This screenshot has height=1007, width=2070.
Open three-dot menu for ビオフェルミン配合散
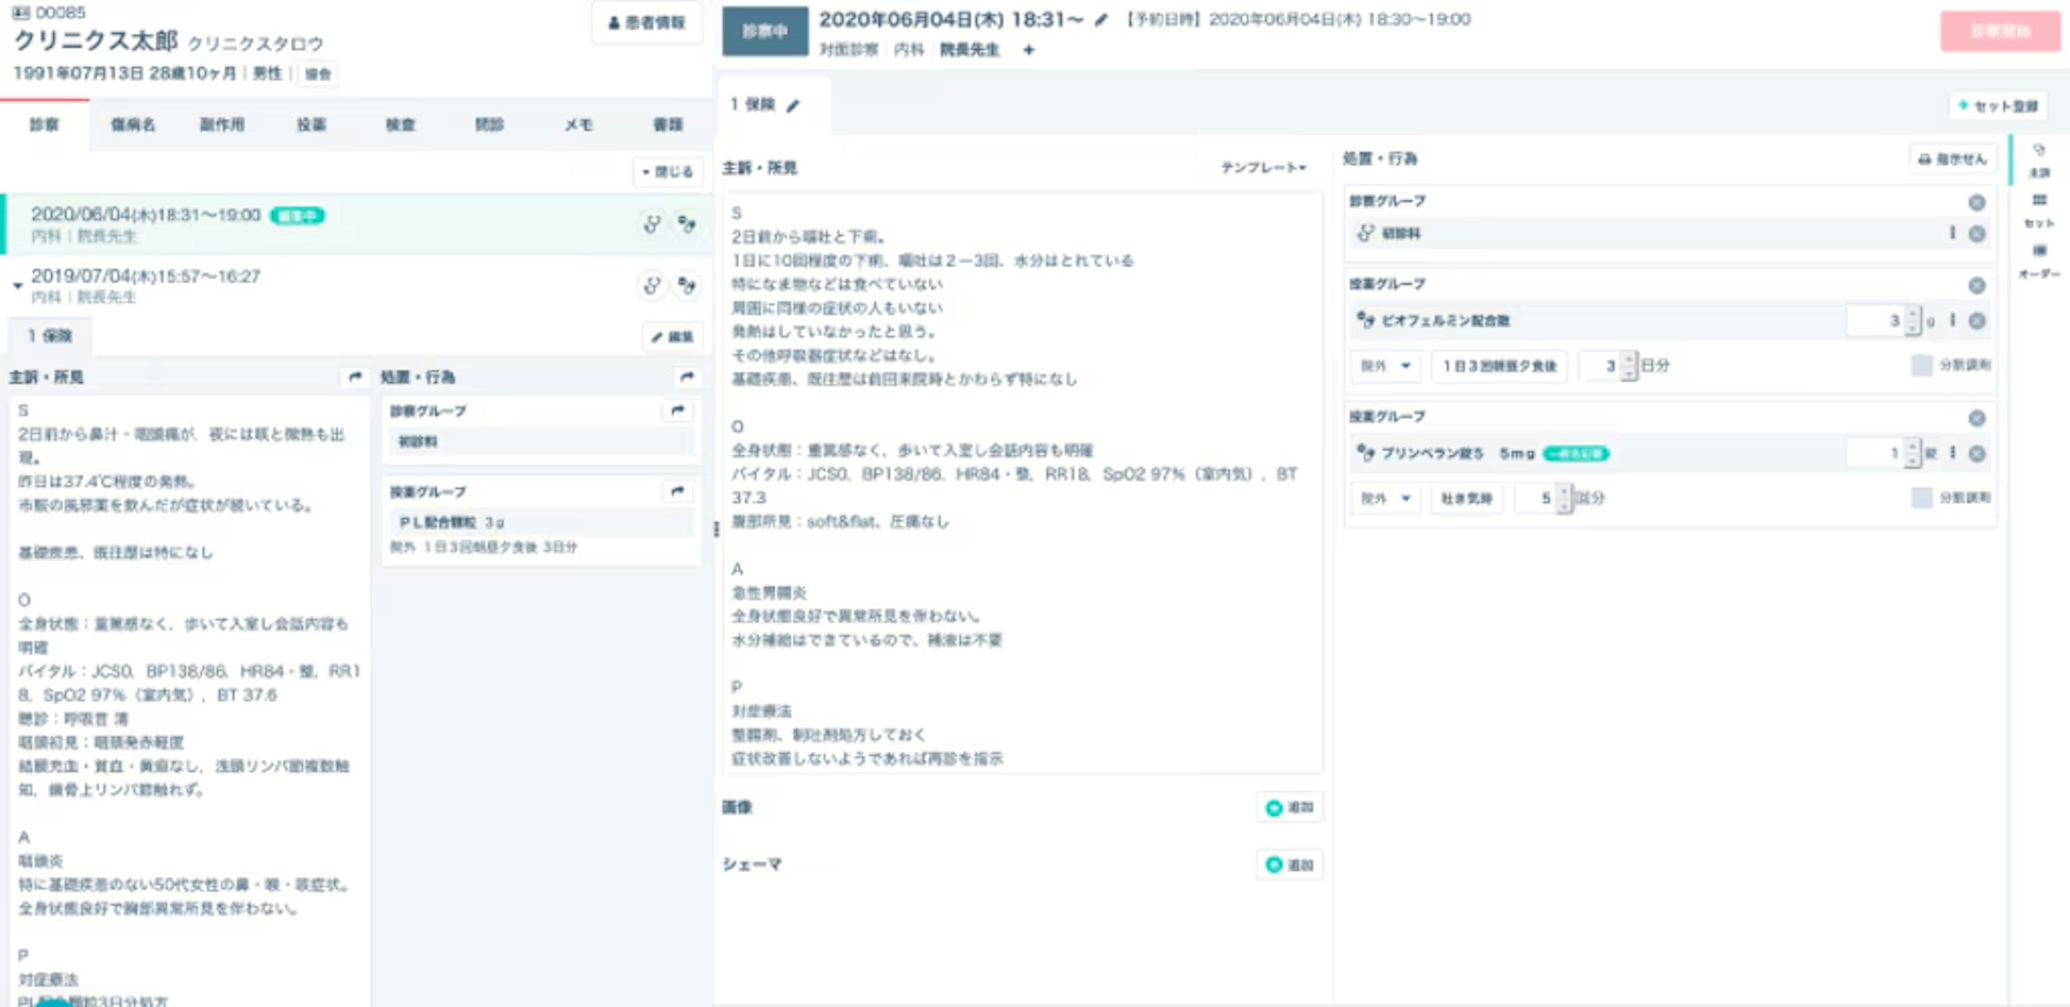click(1952, 320)
